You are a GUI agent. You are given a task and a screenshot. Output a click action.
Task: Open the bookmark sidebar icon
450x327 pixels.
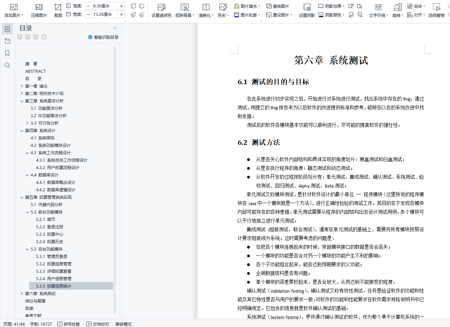pyautogui.click(x=7, y=53)
